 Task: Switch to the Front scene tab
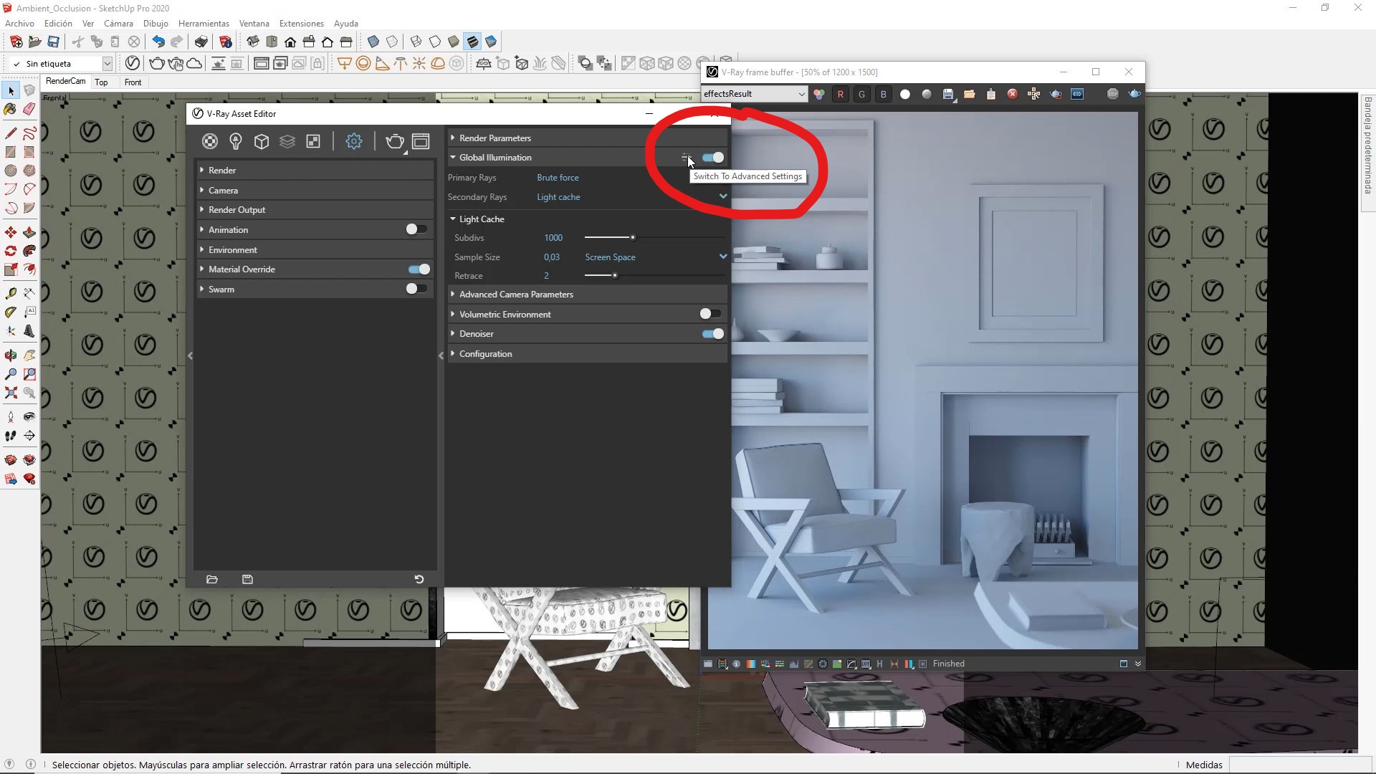133,82
